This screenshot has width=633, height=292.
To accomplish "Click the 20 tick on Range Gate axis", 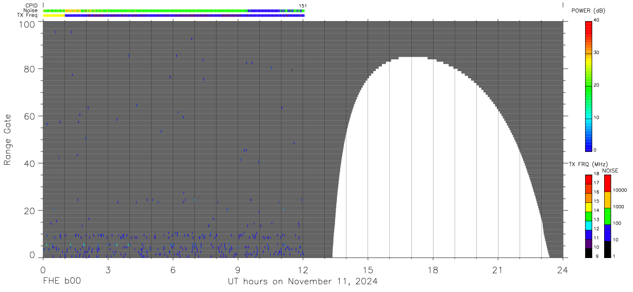I will click(x=30, y=211).
